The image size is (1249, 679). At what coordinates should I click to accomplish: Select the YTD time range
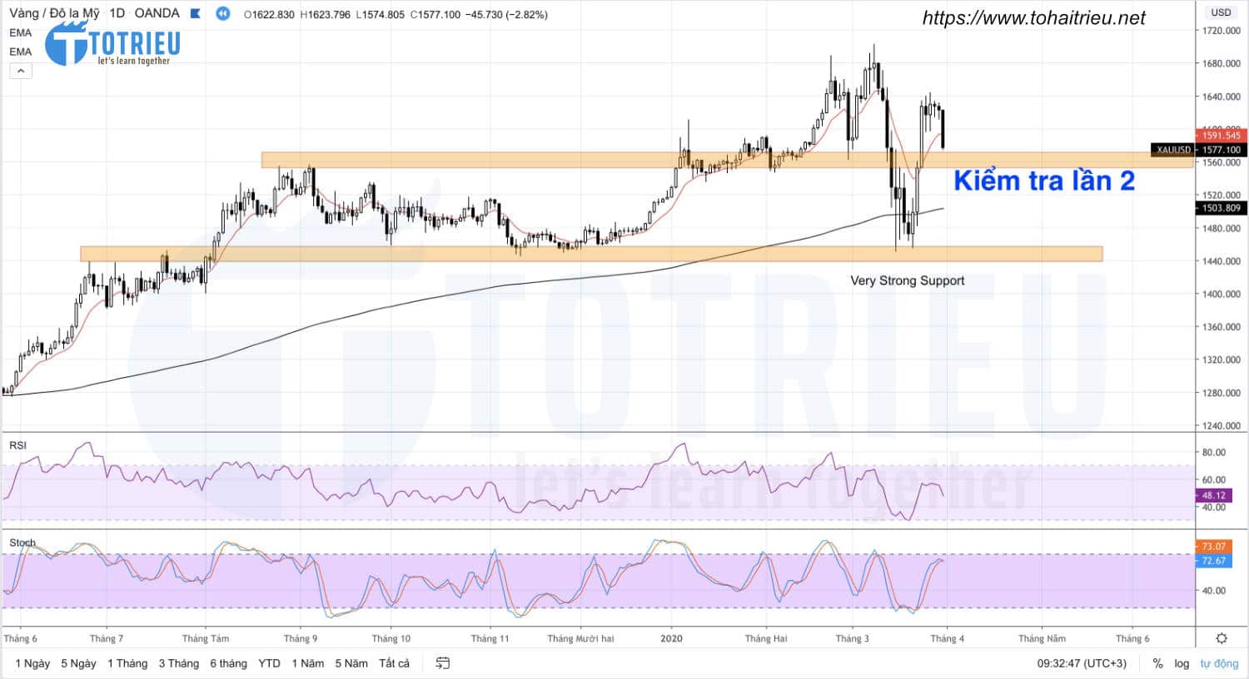coord(269,663)
